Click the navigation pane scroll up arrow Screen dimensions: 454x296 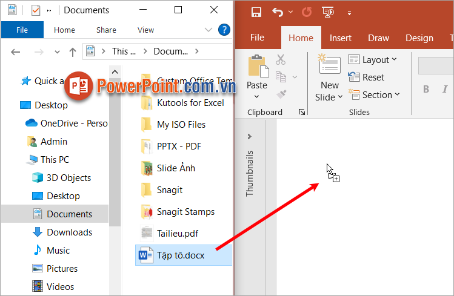click(x=115, y=71)
